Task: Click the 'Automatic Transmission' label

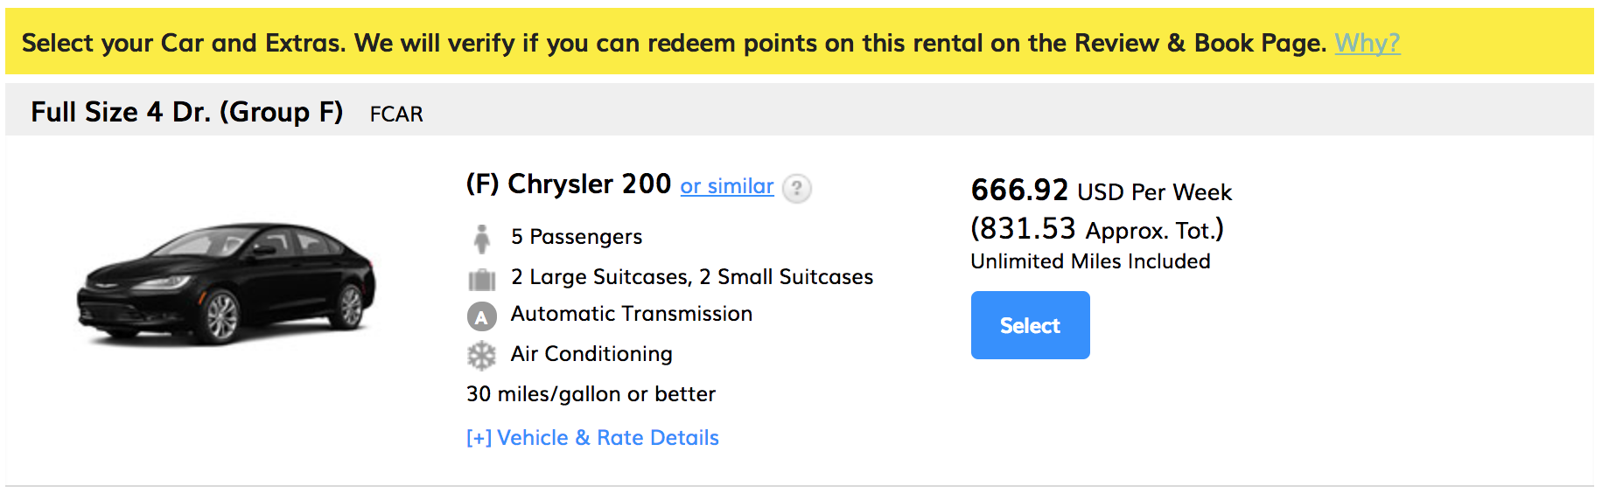Action: (632, 314)
